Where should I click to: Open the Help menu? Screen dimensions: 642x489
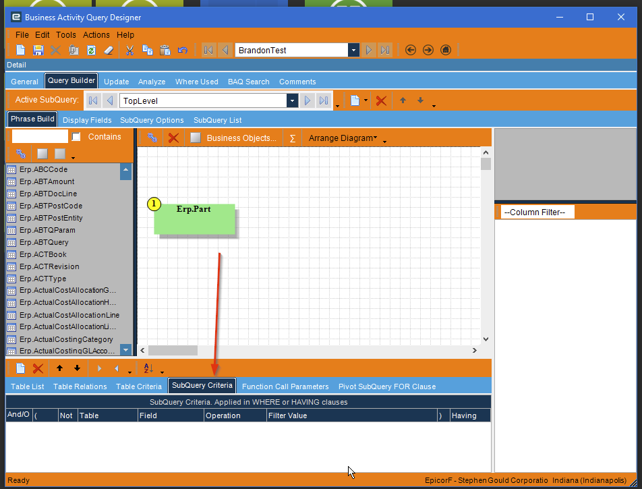point(125,35)
